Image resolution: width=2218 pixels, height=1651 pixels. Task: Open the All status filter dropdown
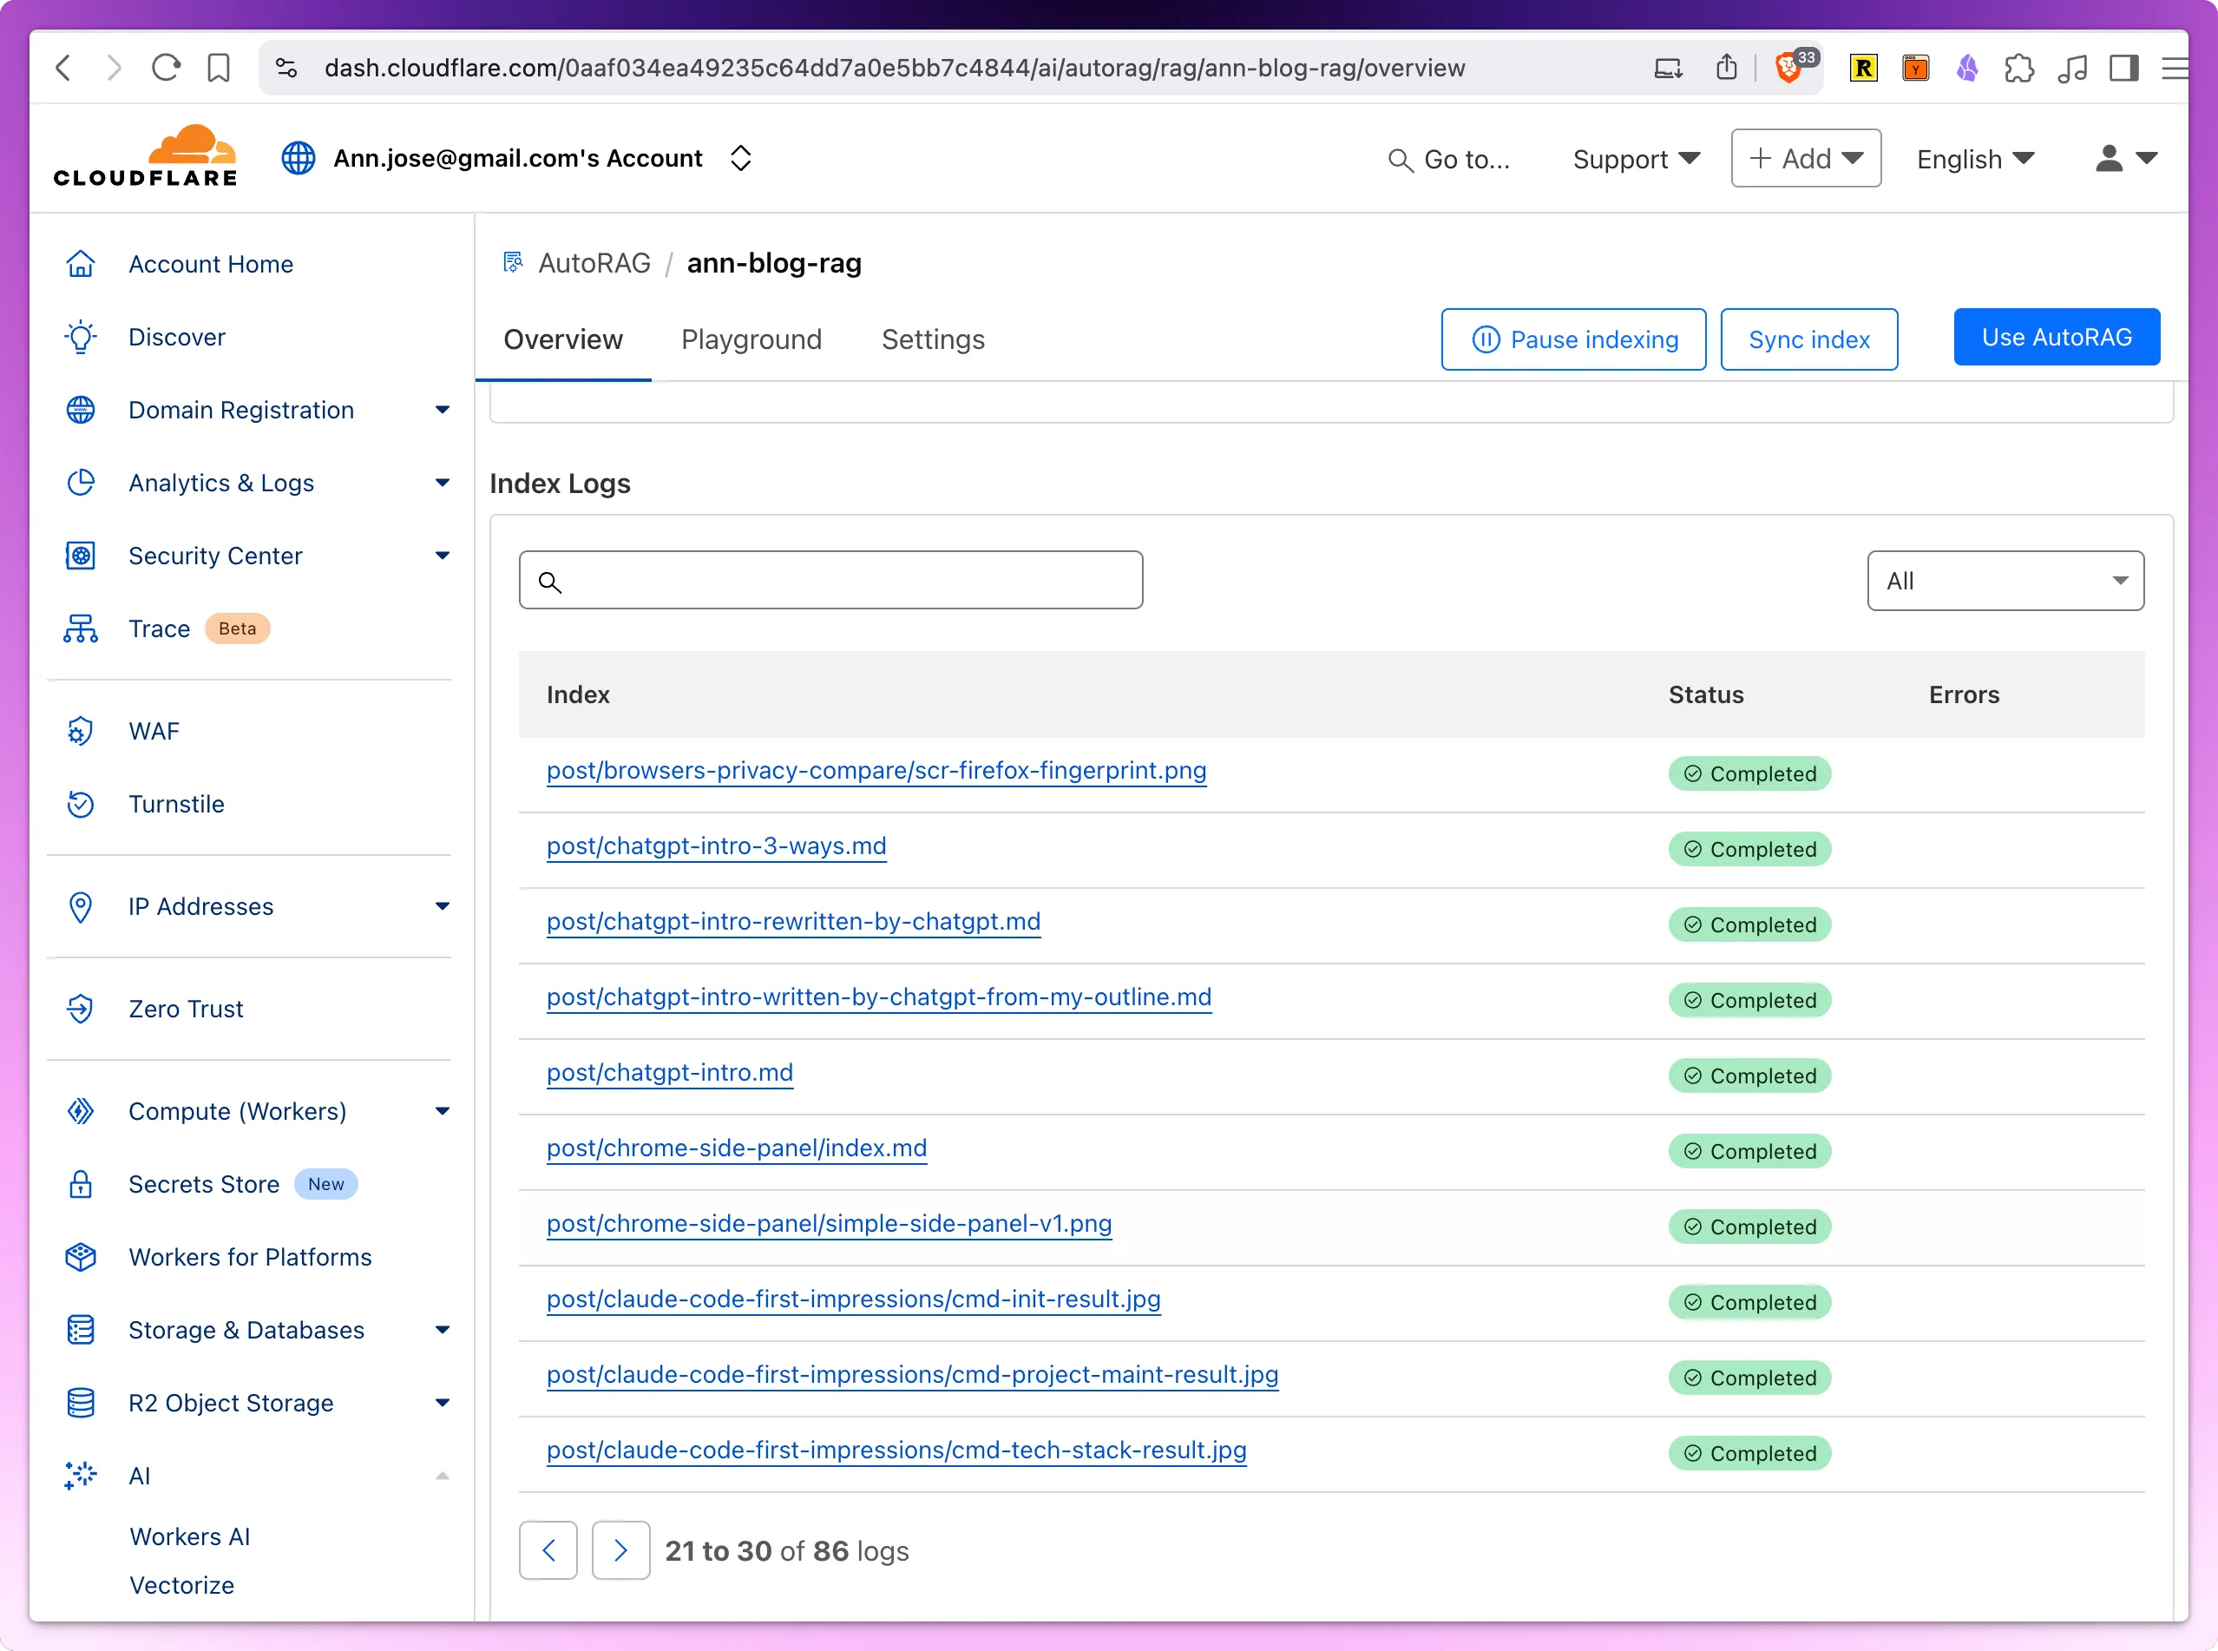[x=2005, y=580]
